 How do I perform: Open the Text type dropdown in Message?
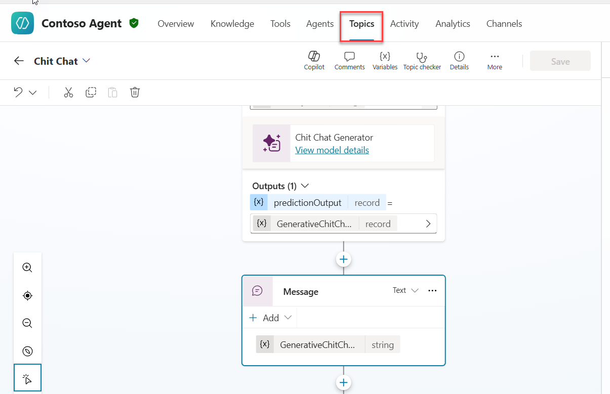pyautogui.click(x=406, y=290)
